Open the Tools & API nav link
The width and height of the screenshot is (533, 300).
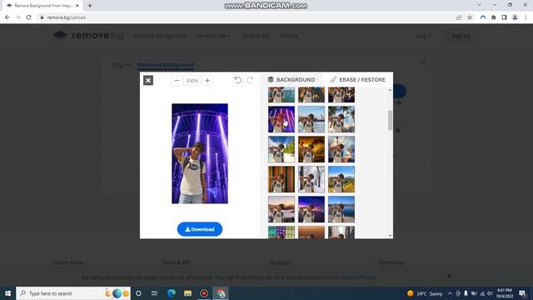[256, 36]
